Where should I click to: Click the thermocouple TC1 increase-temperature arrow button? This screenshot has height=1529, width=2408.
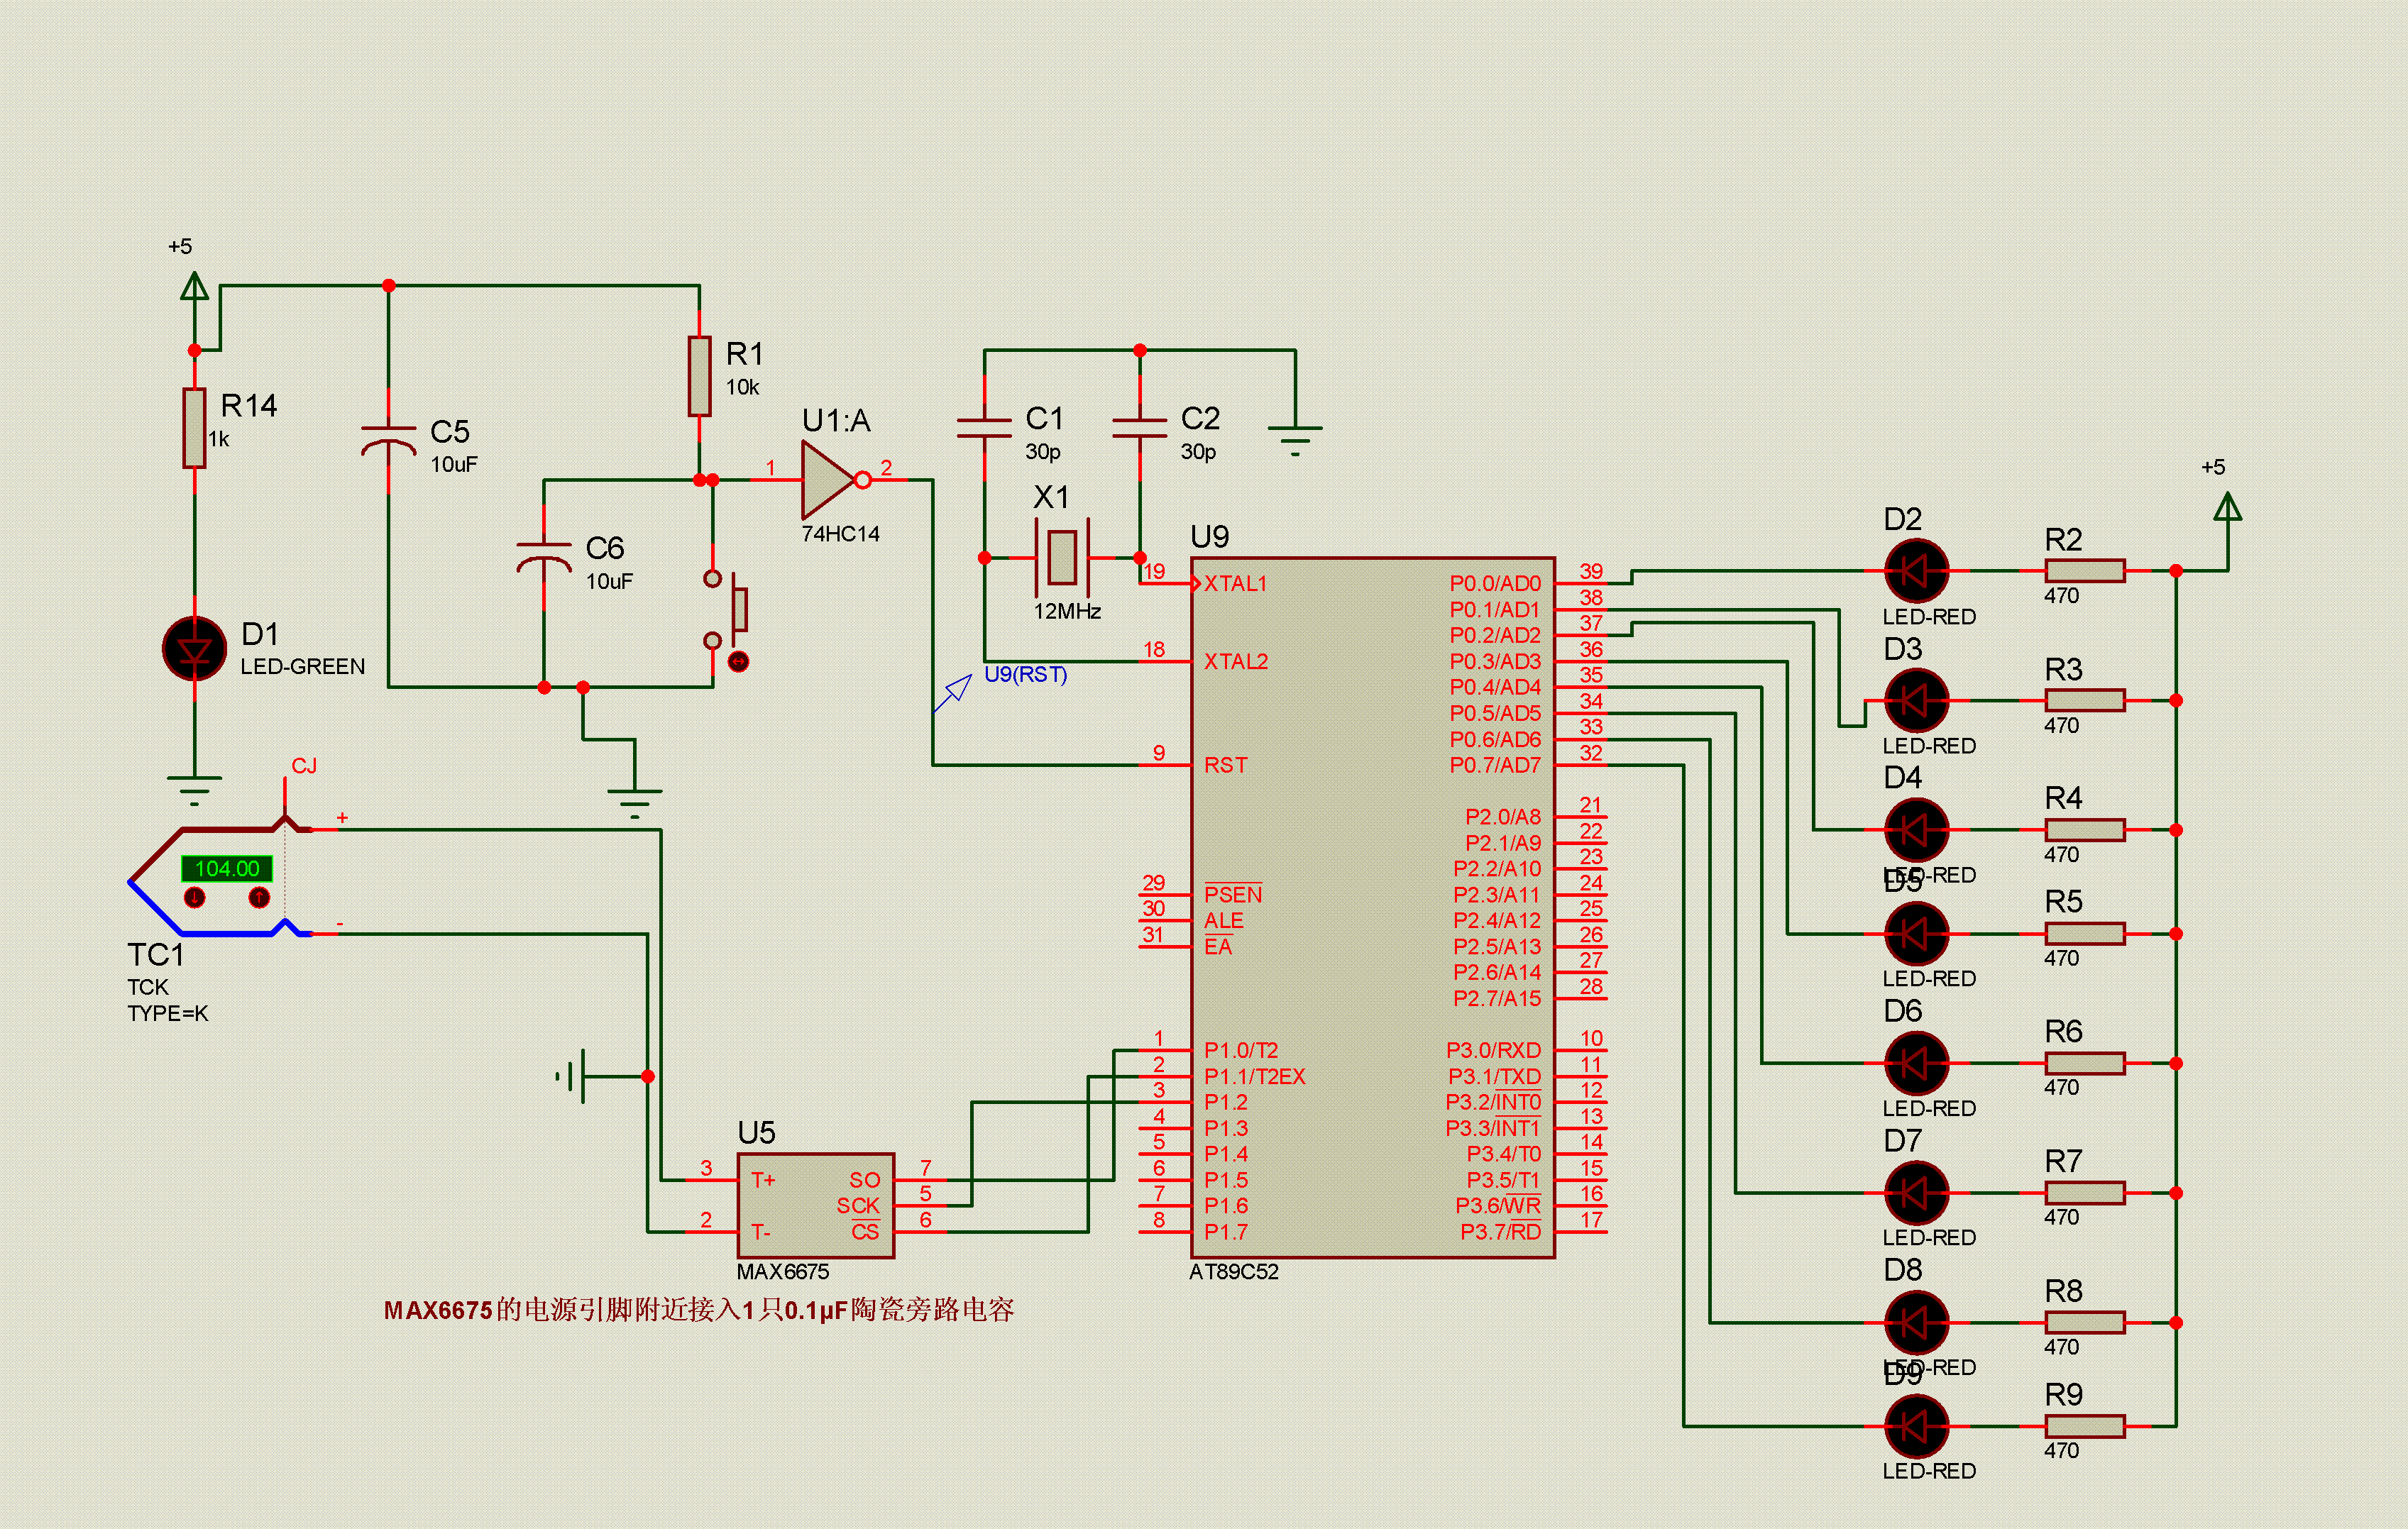(259, 898)
